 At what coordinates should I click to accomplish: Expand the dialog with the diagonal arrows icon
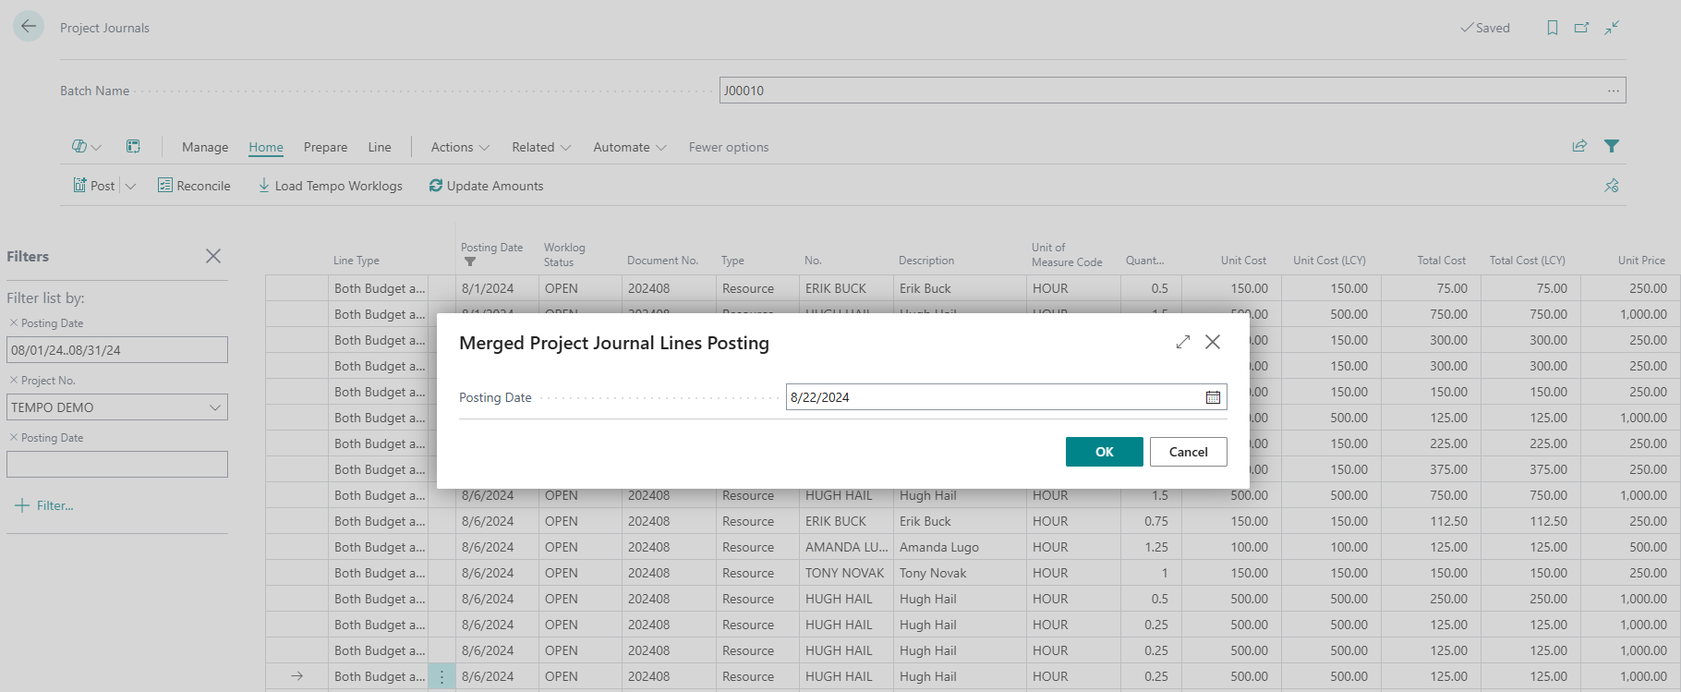coord(1183,342)
